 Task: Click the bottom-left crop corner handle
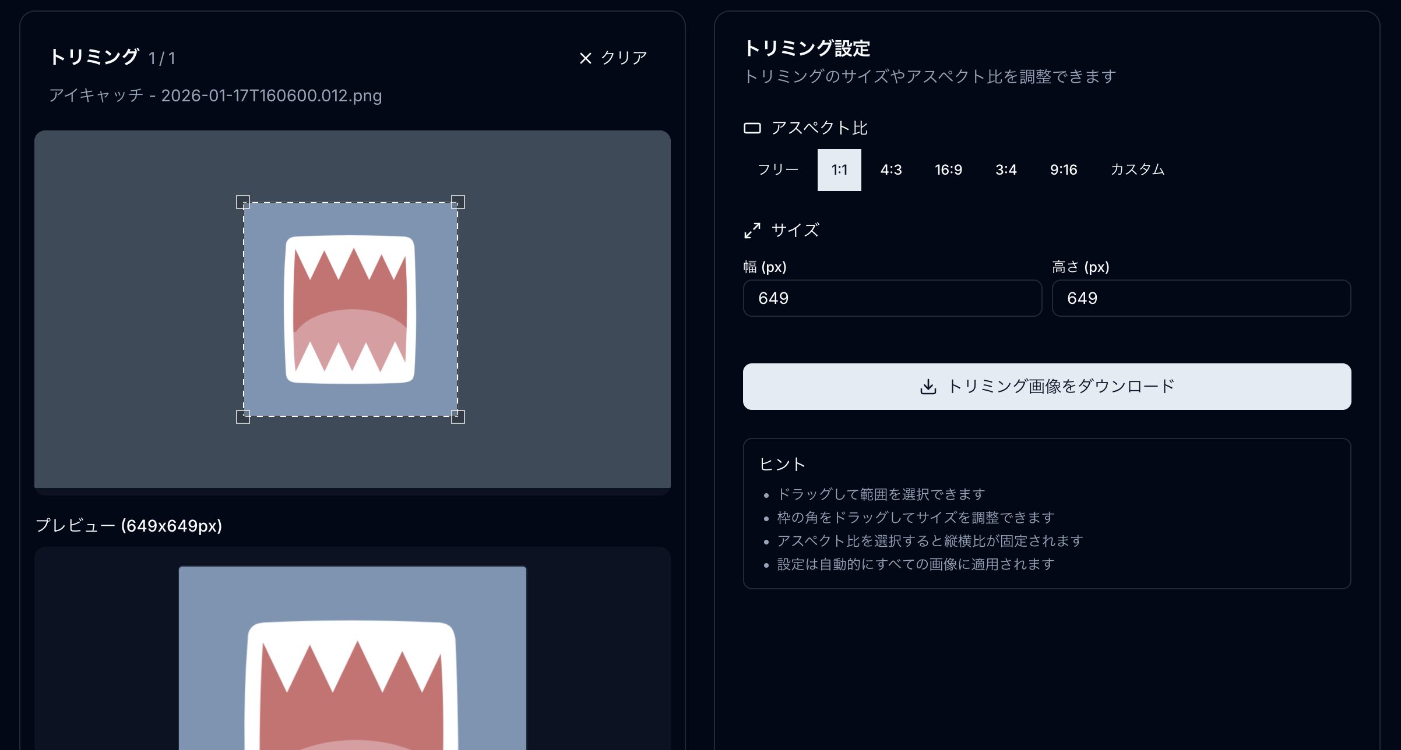tap(243, 416)
